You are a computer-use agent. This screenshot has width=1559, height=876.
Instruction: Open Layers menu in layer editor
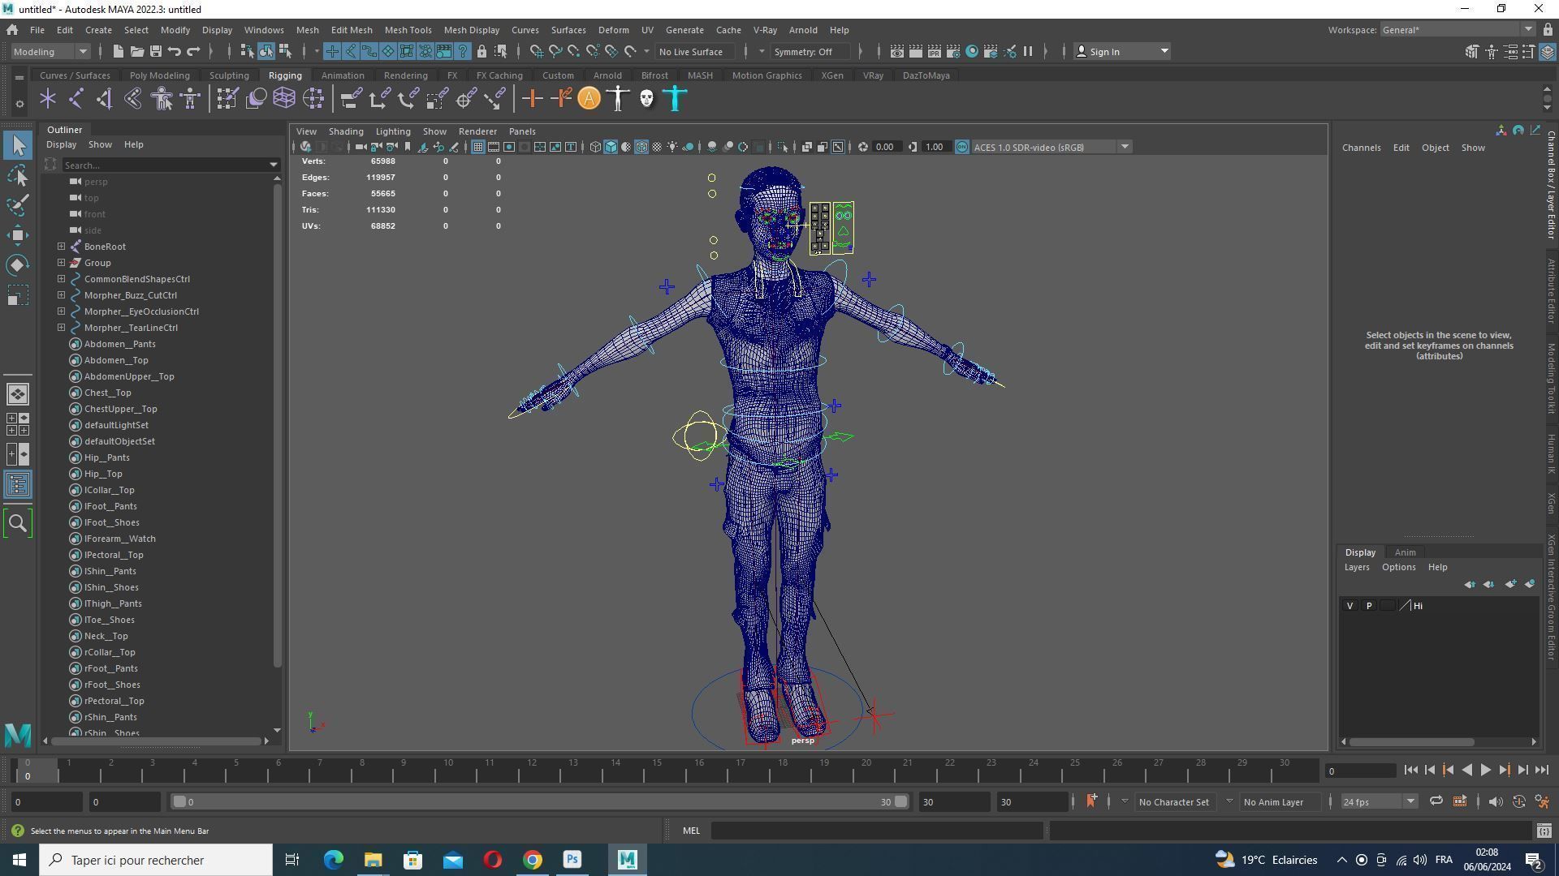click(1356, 568)
